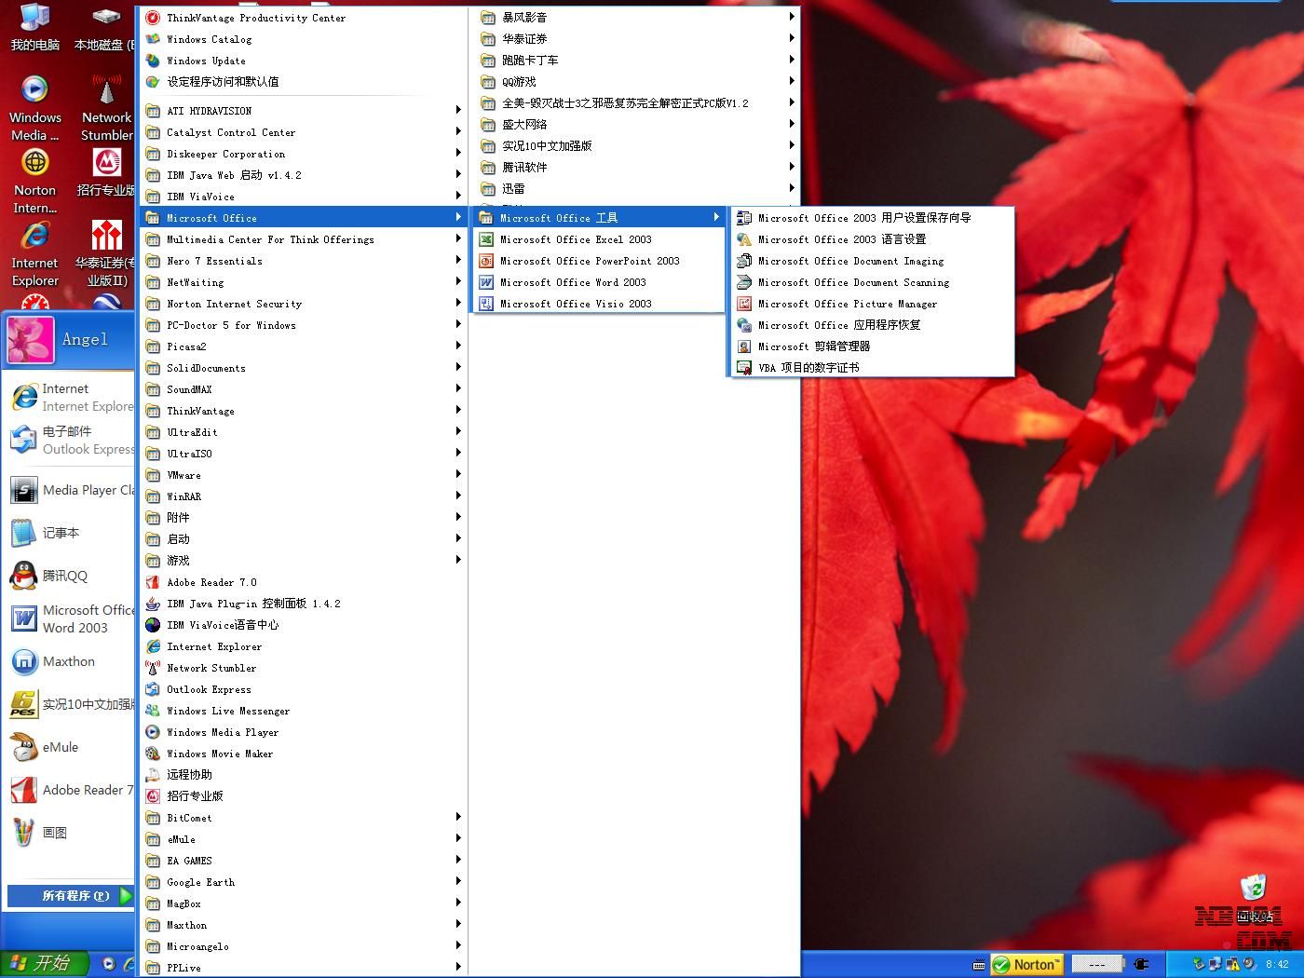Expand the Norton Internet Security submenu
The height and width of the screenshot is (978, 1304).
(234, 304)
